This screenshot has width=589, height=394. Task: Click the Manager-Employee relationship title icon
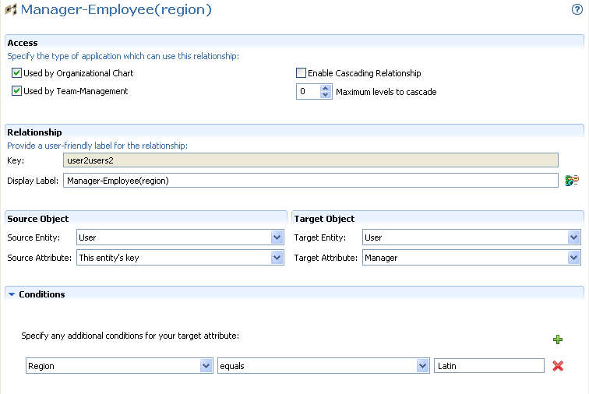pos(12,11)
